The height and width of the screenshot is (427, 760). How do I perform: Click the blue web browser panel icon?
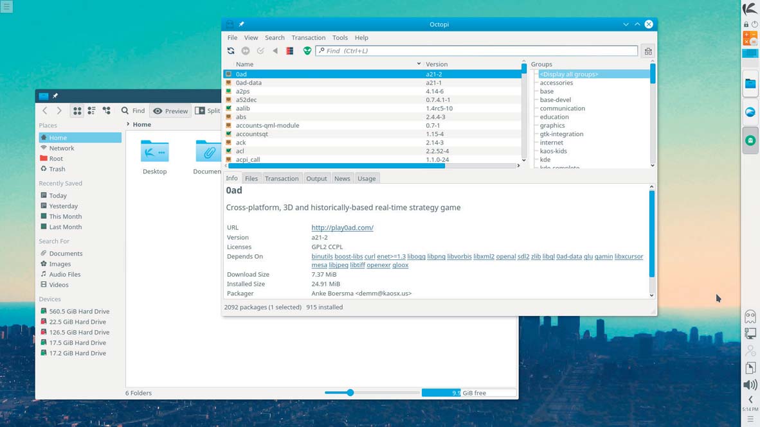[x=750, y=112]
